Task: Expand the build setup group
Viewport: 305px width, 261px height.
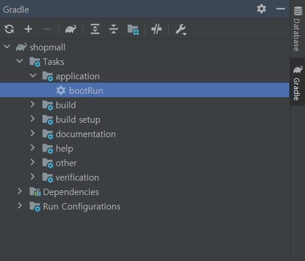Action: (x=32, y=119)
